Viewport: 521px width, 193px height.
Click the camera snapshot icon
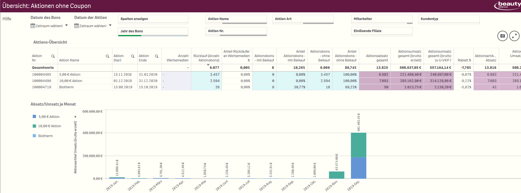coord(502,36)
